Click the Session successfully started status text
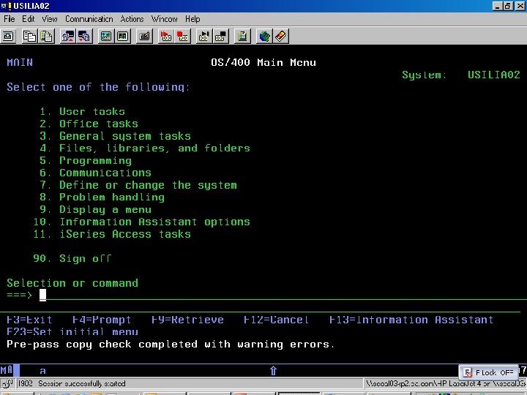This screenshot has width=527, height=395. tap(82, 383)
